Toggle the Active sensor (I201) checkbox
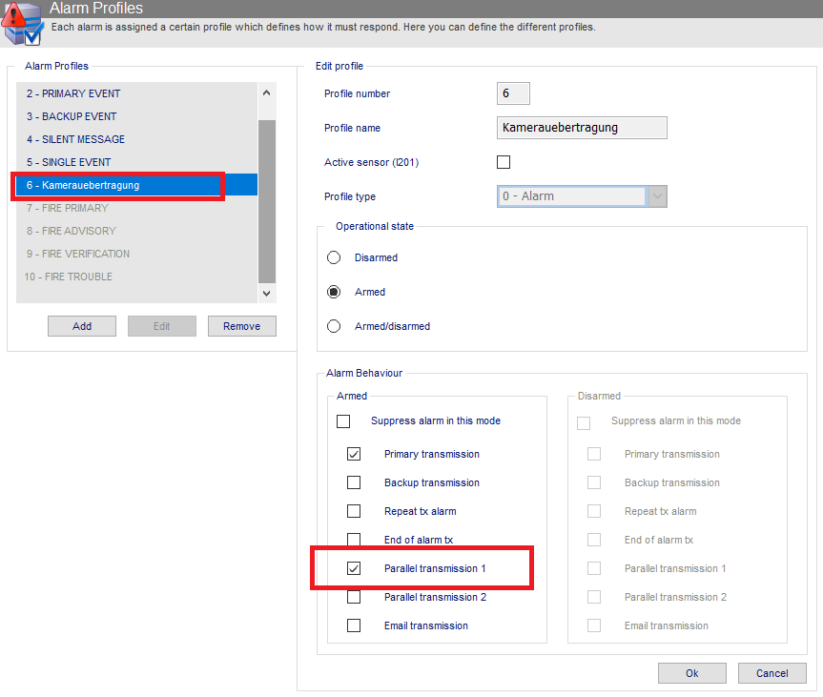Screen dimensions: 823x697 pos(504,162)
